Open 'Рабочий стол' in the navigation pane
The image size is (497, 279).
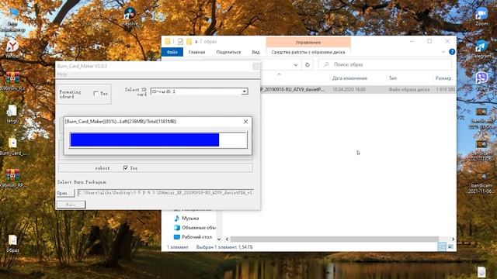(x=193, y=237)
